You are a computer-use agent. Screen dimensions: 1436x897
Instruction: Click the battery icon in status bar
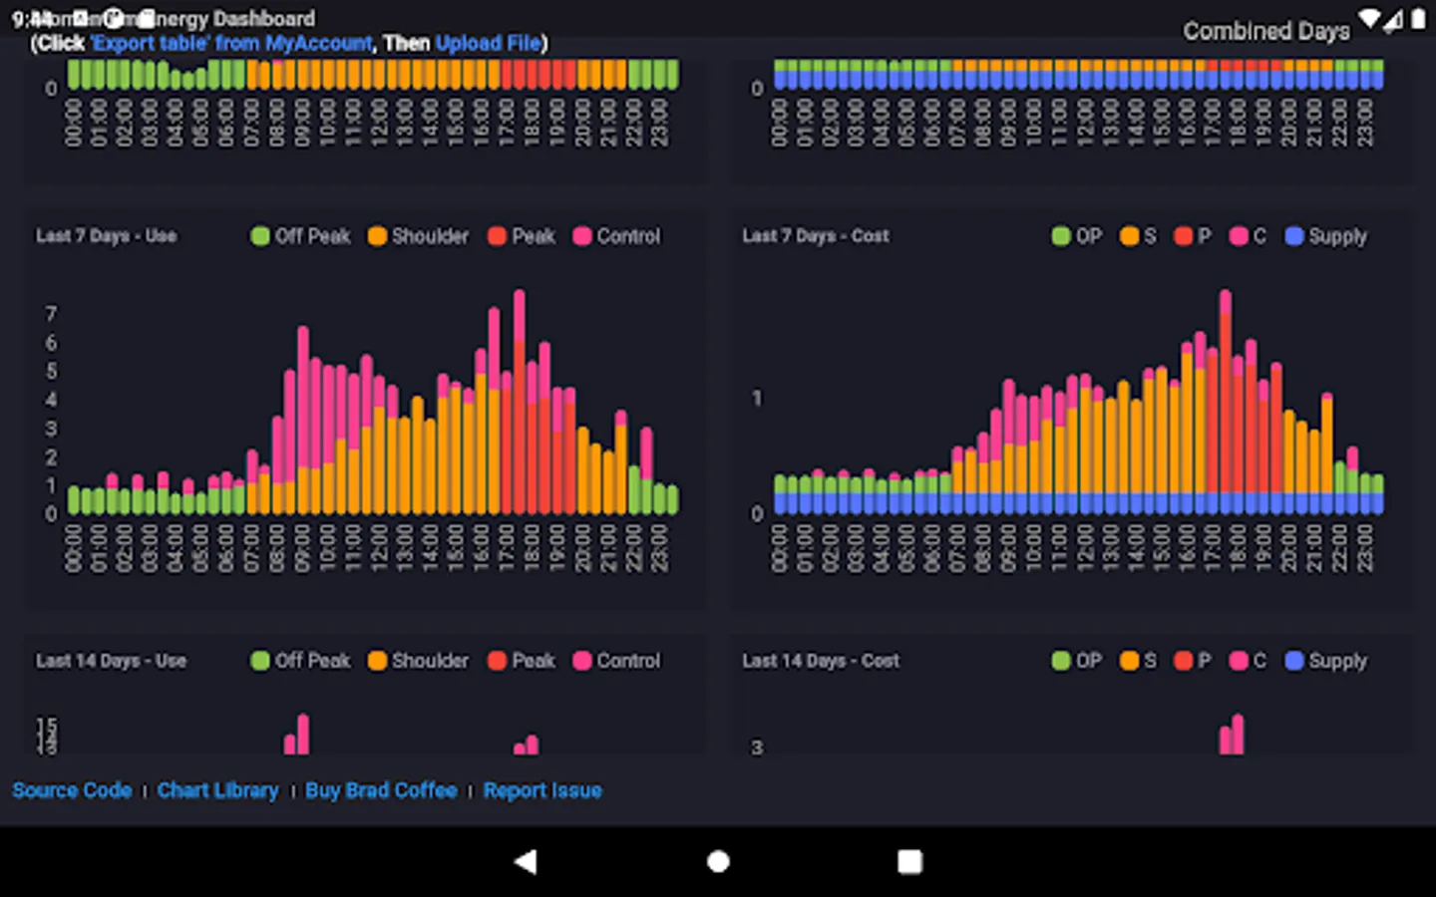coord(1418,18)
